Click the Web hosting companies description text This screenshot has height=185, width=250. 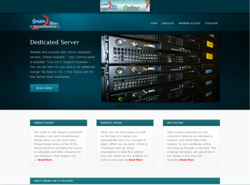(191, 146)
